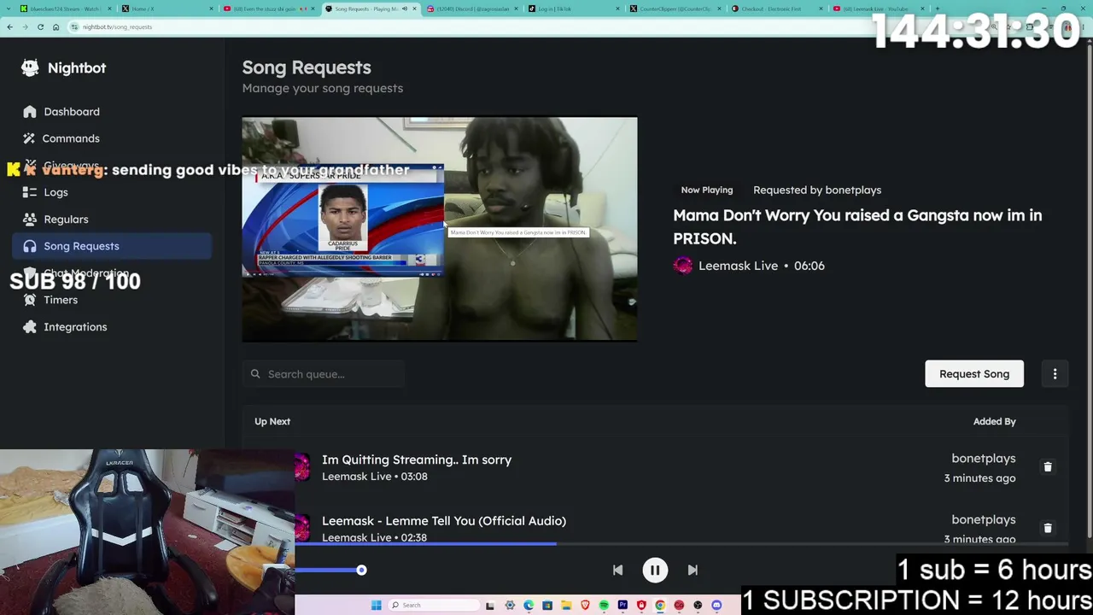Click the Song Requests headphones icon
The width and height of the screenshot is (1093, 615).
coord(30,246)
